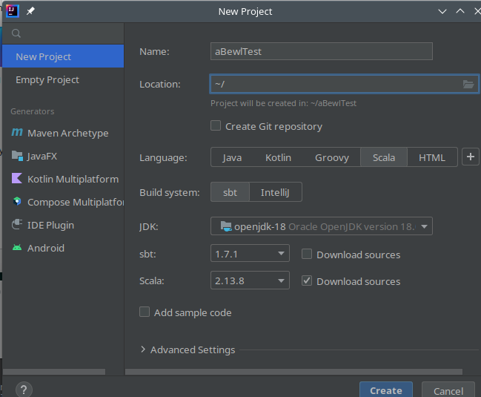
Task: Open the JDK openjdk-18 dropdown
Action: 322,226
